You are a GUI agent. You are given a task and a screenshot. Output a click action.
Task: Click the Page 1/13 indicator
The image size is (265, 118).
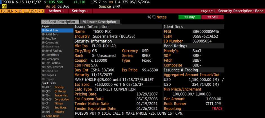[x=208, y=11]
